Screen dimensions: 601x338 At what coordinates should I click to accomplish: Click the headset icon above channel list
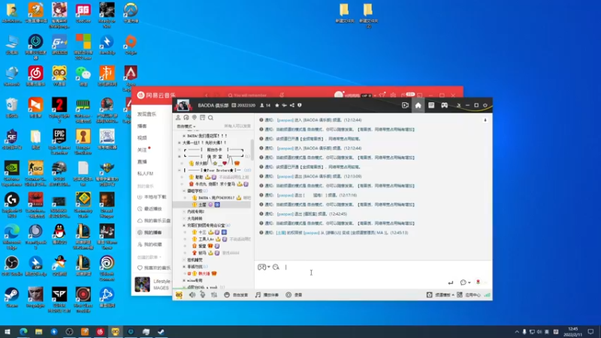pos(186,118)
